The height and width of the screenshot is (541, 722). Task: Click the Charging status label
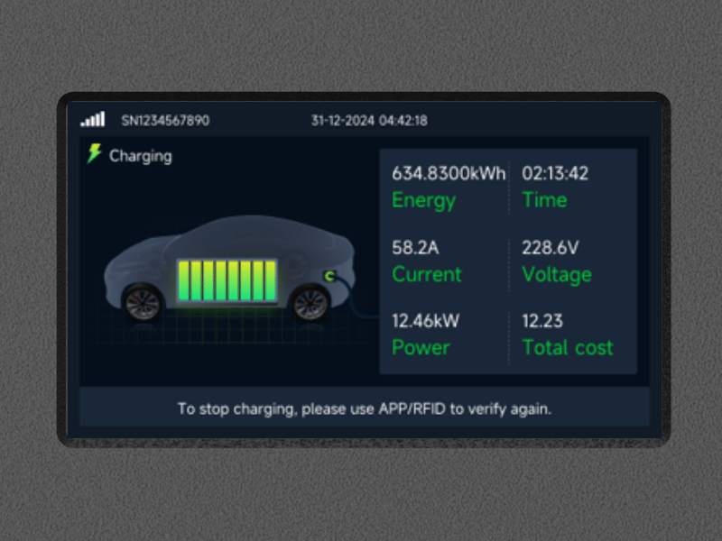(x=141, y=156)
